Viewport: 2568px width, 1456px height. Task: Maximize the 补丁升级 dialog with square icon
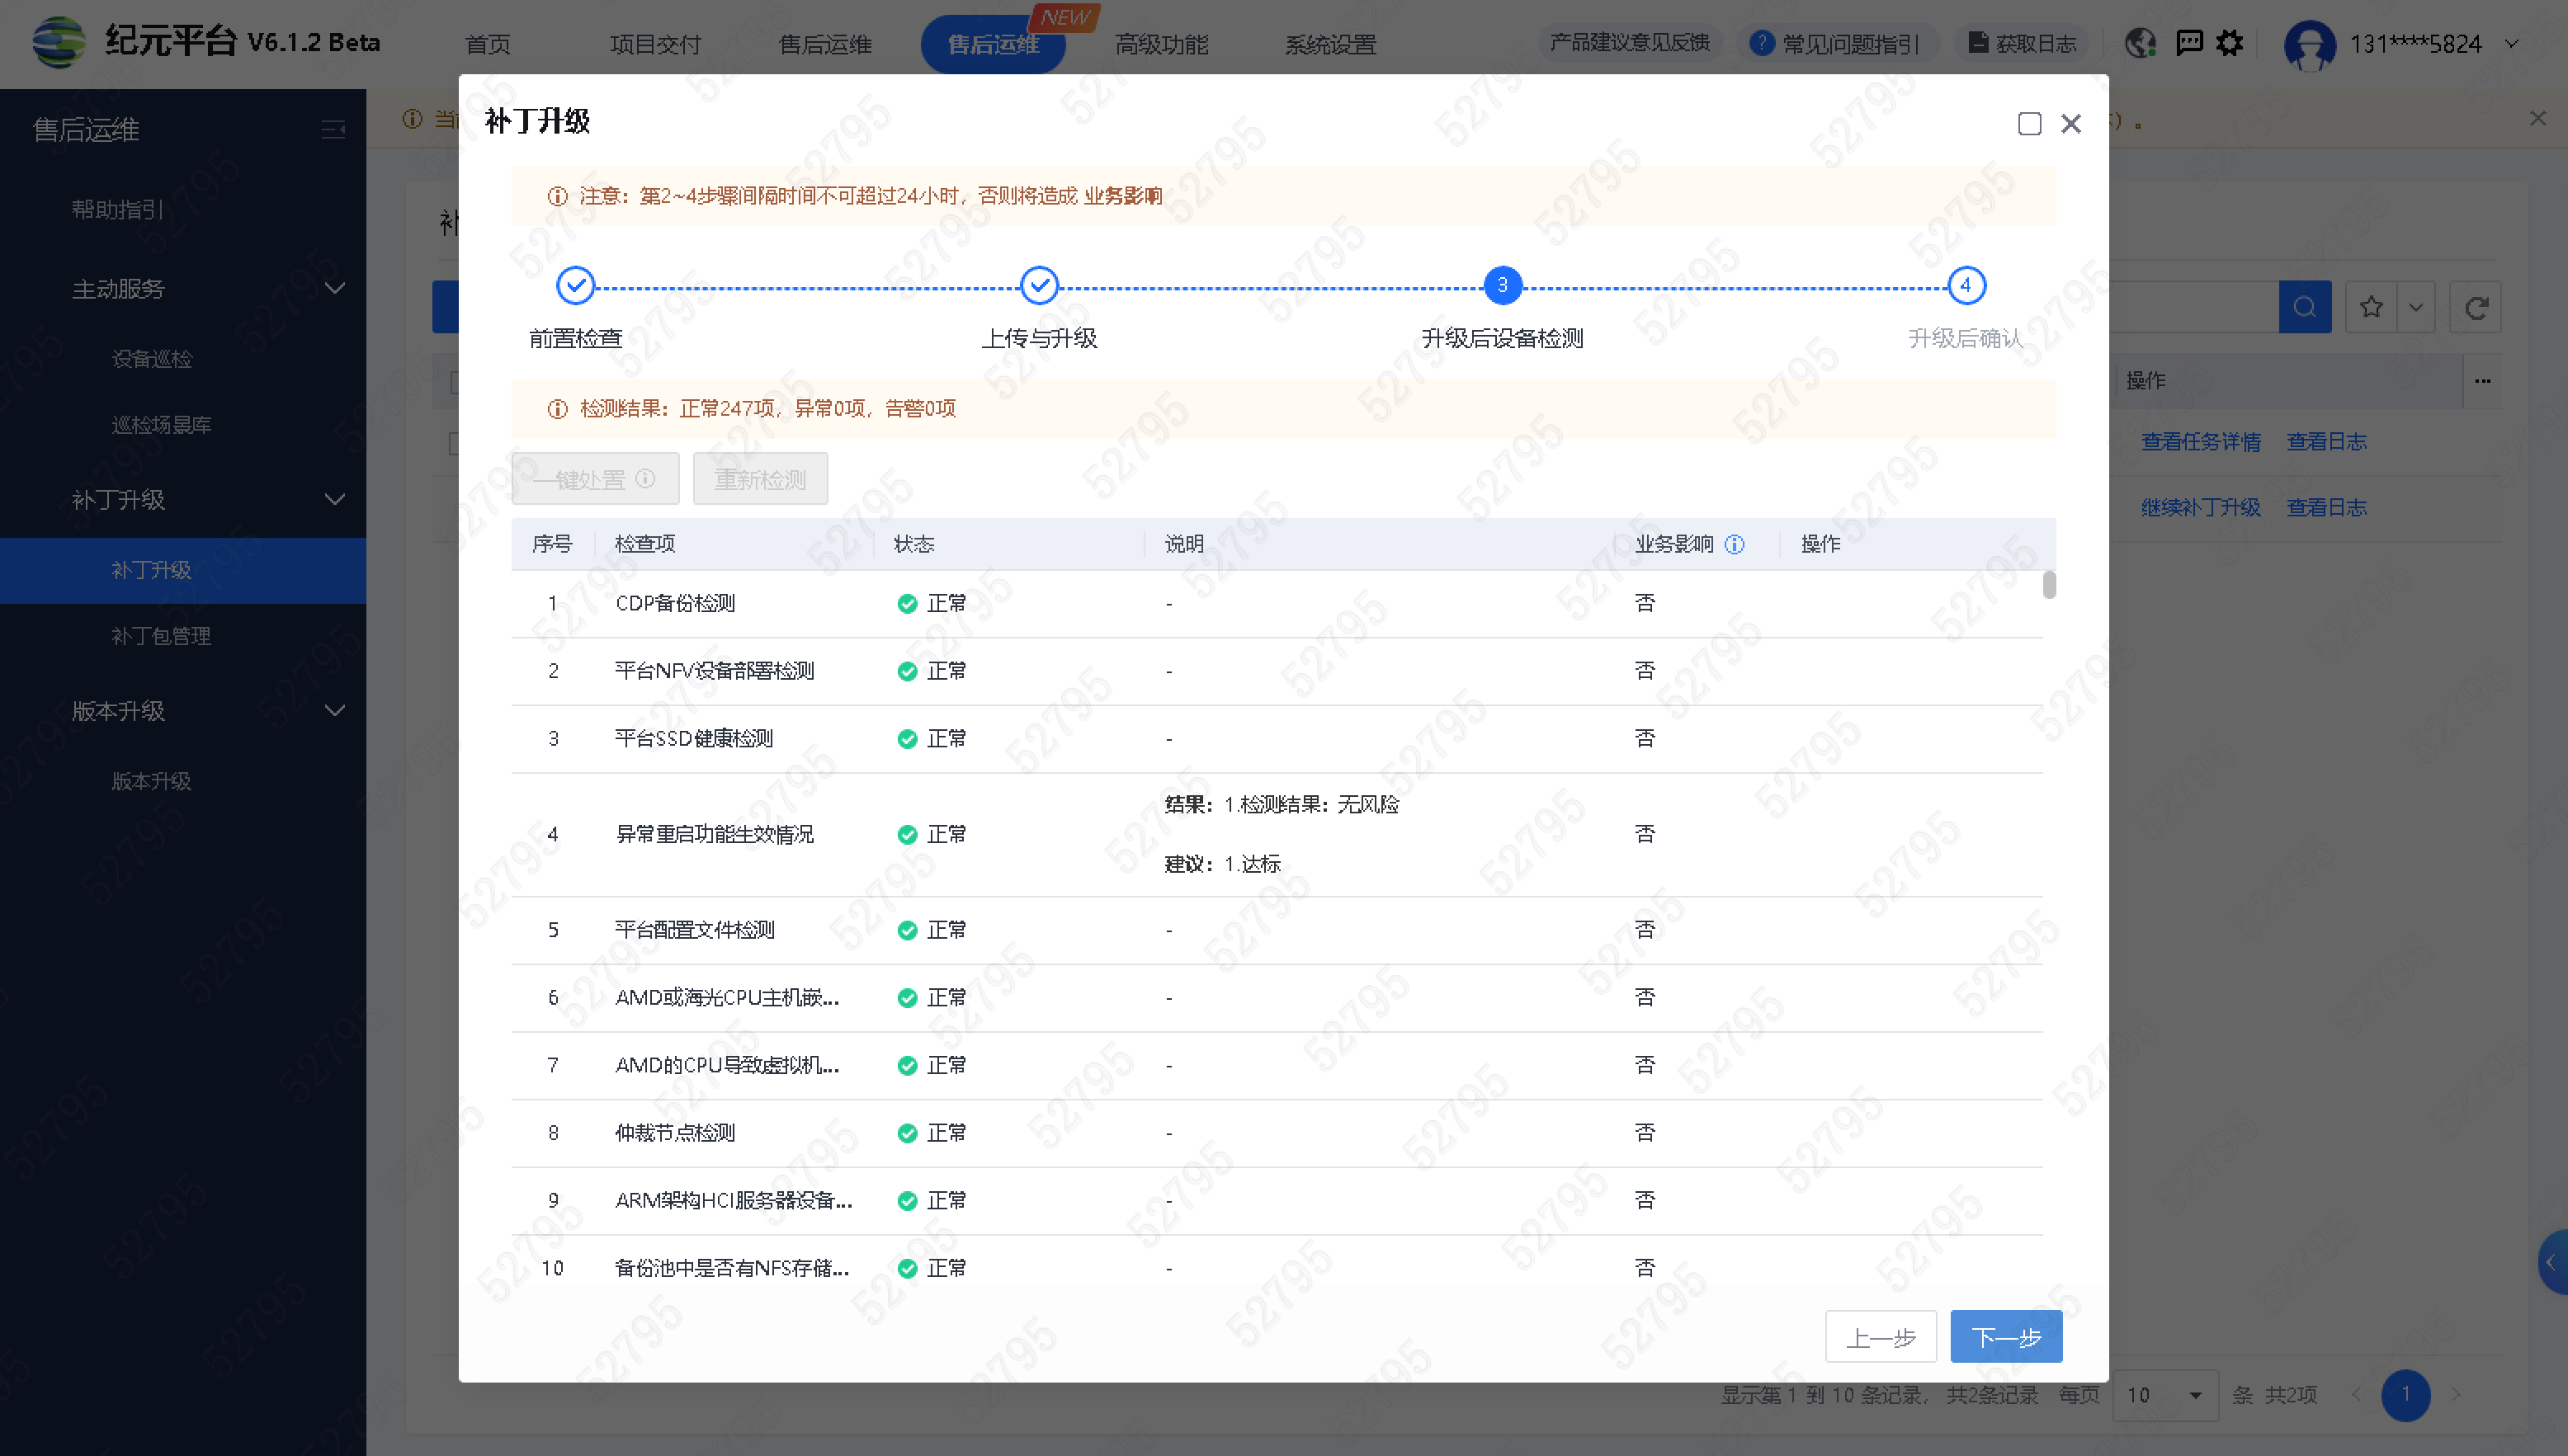coord(2029,123)
